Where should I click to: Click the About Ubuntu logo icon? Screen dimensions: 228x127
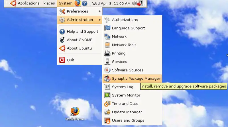coord(62,48)
